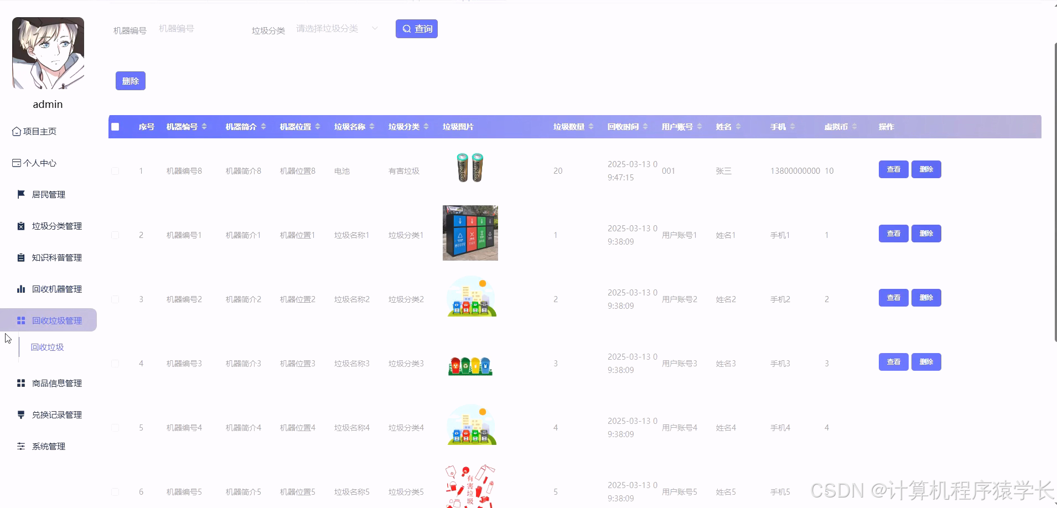Select the 居民管理 flag icon

[x=21, y=194]
